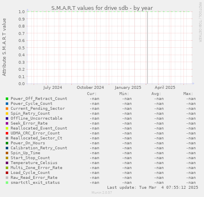Click the Power_On_Hours dark green swatch
Screen dimensions: 204x197
tap(7, 143)
